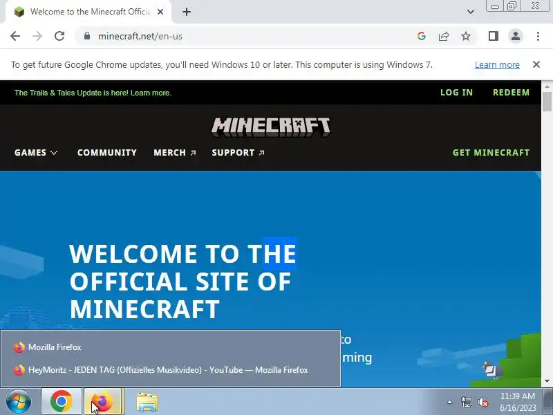
Task: Click the vertical scrollbar thumb
Action: [547, 102]
